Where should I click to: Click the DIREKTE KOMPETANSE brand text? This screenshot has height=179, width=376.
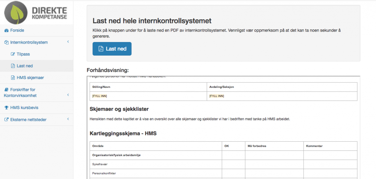click(50, 13)
